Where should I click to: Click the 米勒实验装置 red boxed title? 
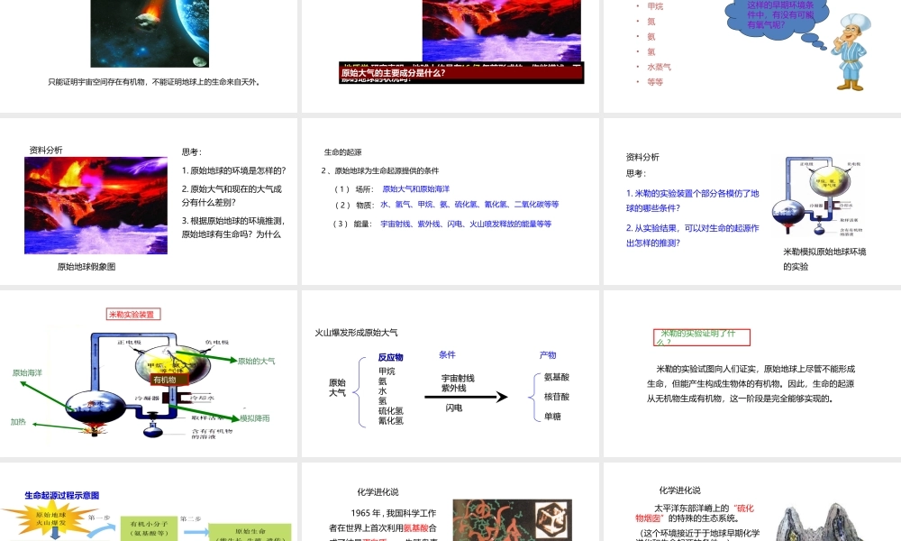coord(132,314)
